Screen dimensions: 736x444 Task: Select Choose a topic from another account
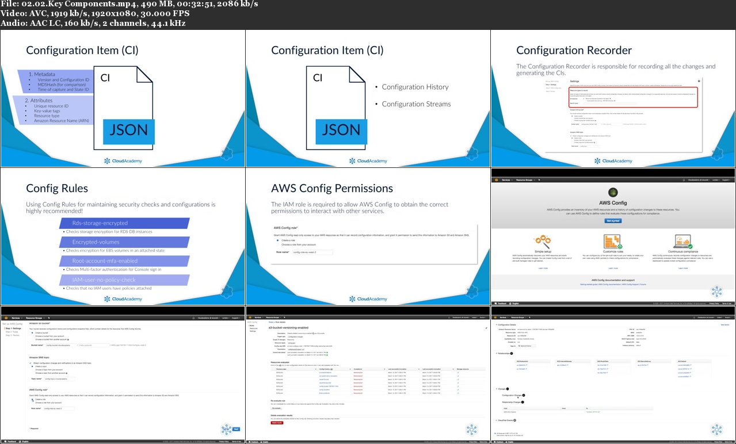tap(49, 373)
